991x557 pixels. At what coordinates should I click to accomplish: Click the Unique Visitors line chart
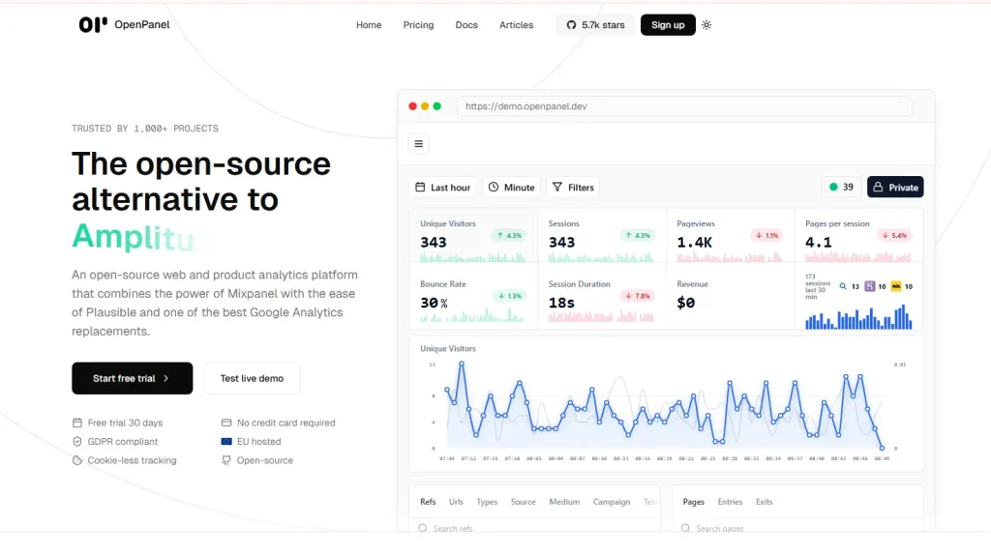(666, 407)
